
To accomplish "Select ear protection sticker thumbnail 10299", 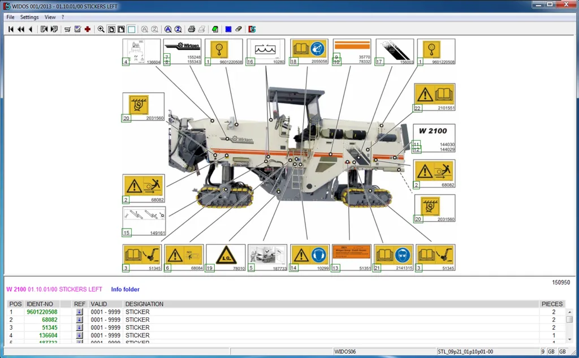I will pos(310,257).
